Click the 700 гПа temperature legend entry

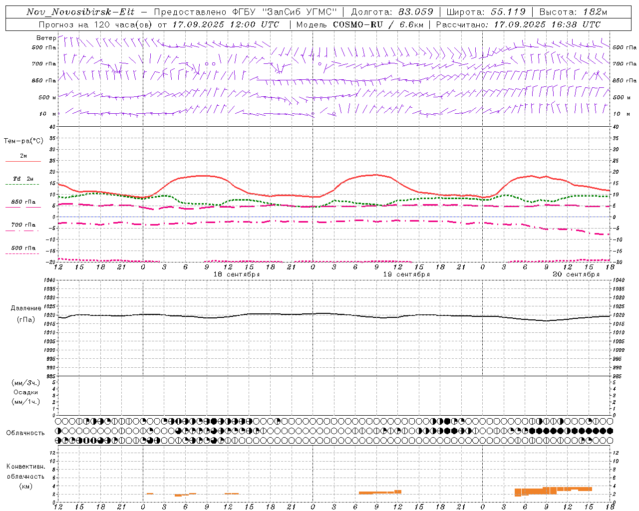point(23,225)
